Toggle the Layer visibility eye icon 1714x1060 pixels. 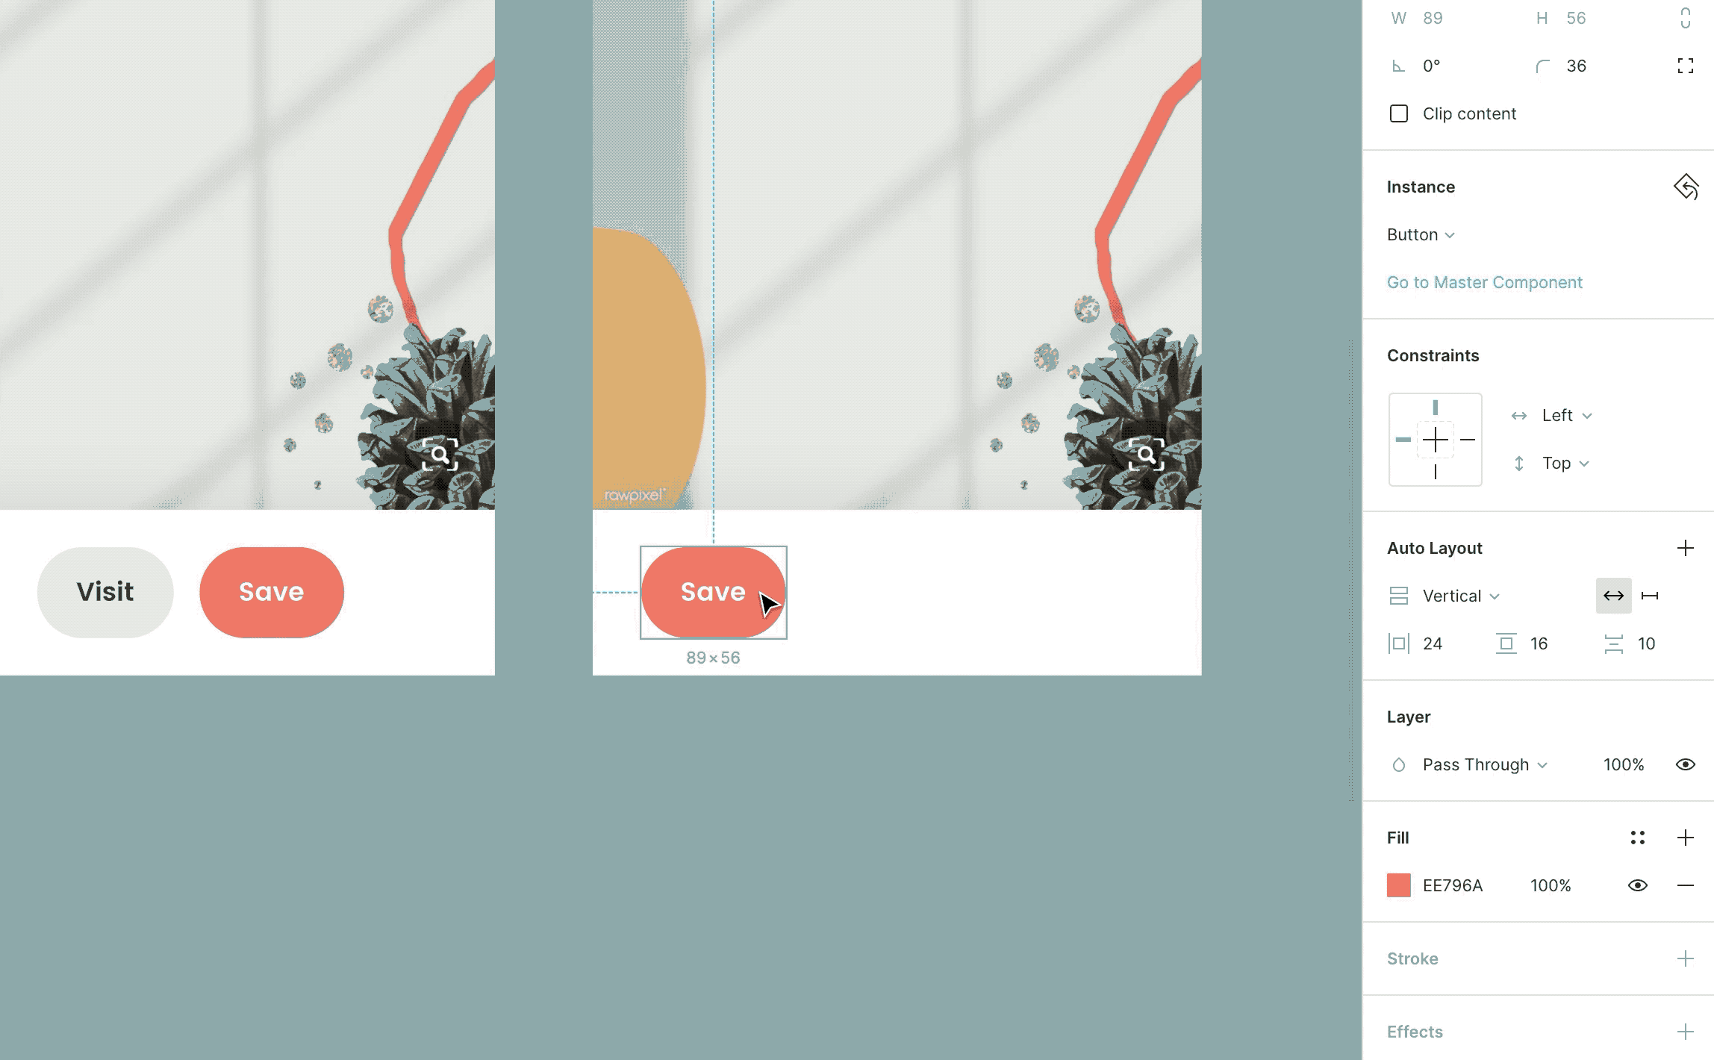coord(1687,764)
